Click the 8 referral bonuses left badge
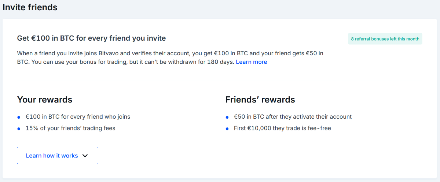This screenshot has height=182, width=440. (385, 39)
